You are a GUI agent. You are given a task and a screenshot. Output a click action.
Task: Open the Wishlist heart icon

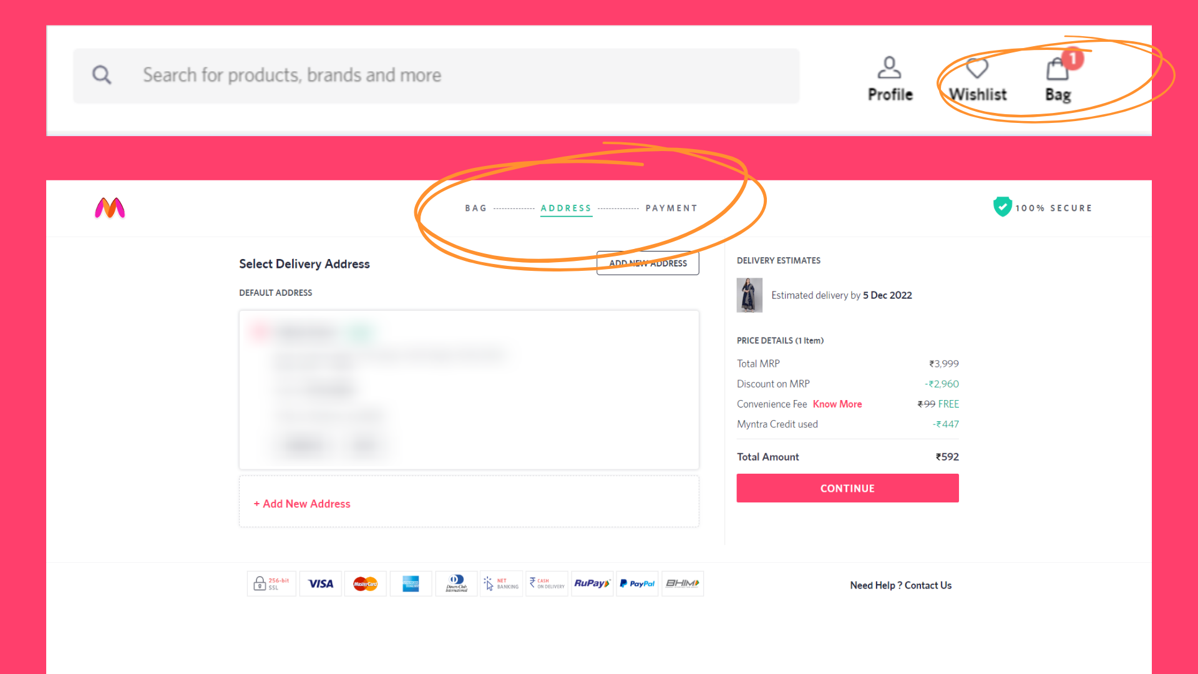977,68
